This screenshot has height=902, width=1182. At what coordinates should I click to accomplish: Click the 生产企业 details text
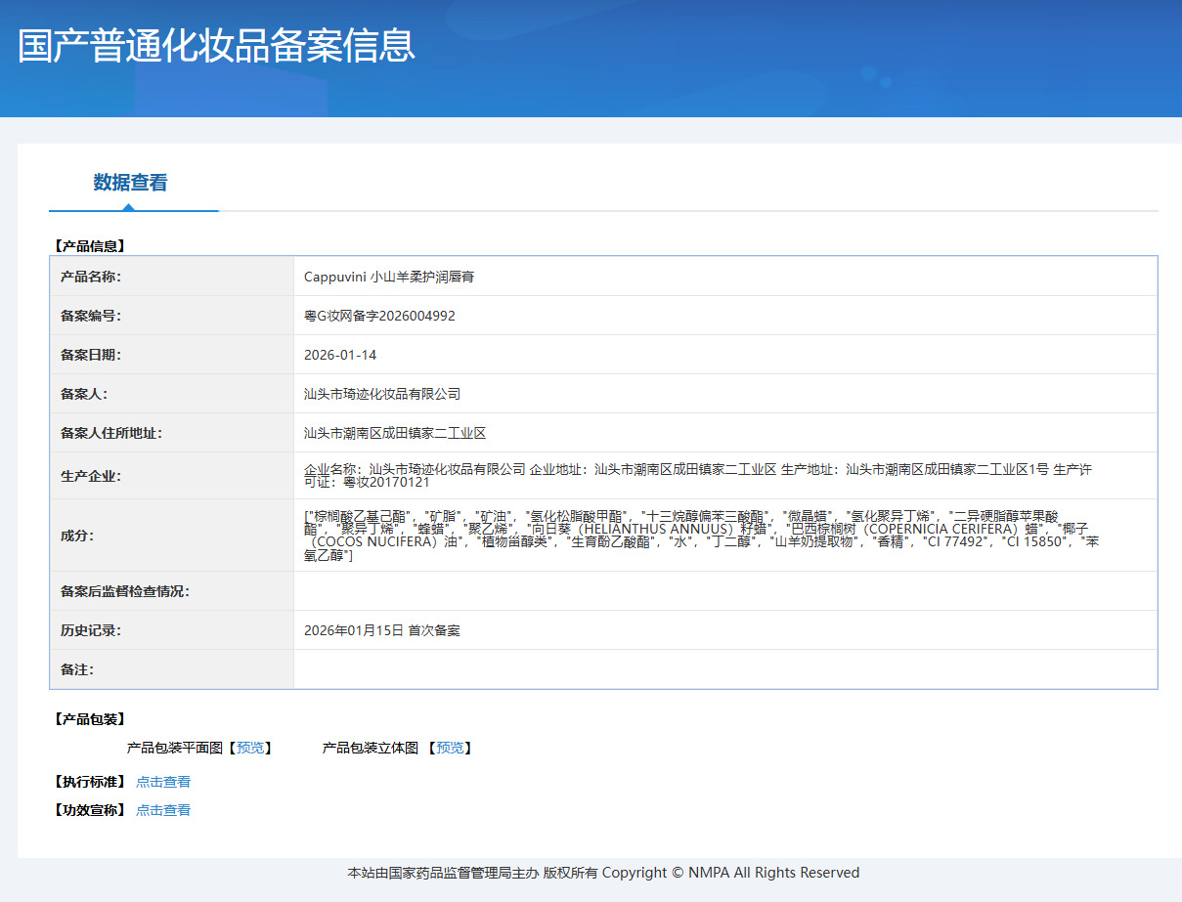click(697, 476)
